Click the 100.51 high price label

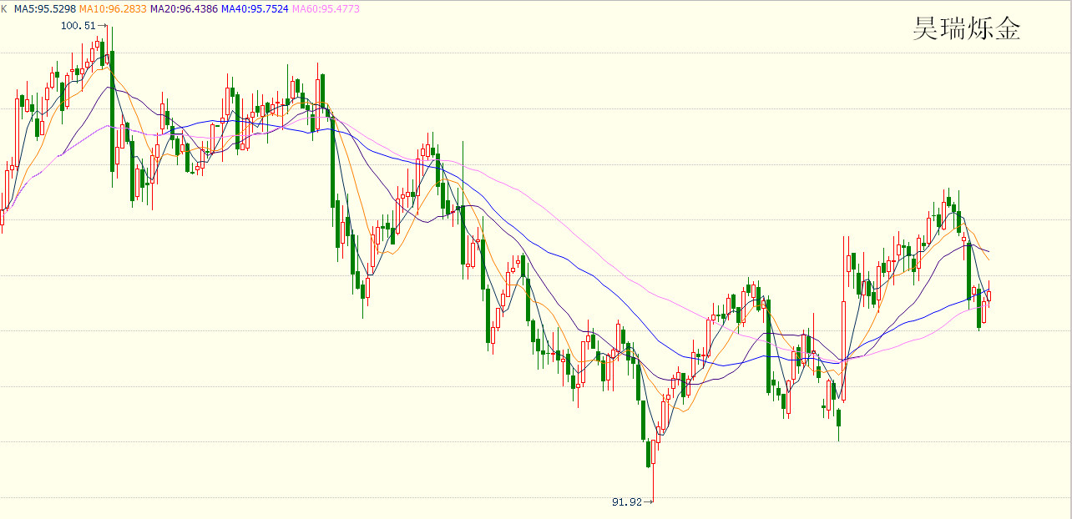[78, 26]
